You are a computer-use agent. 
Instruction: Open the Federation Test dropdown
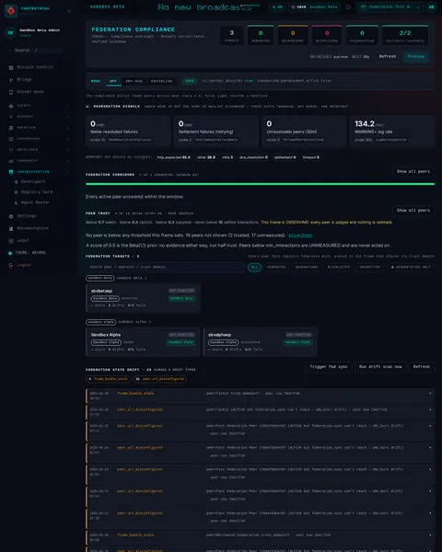(x=390, y=7)
